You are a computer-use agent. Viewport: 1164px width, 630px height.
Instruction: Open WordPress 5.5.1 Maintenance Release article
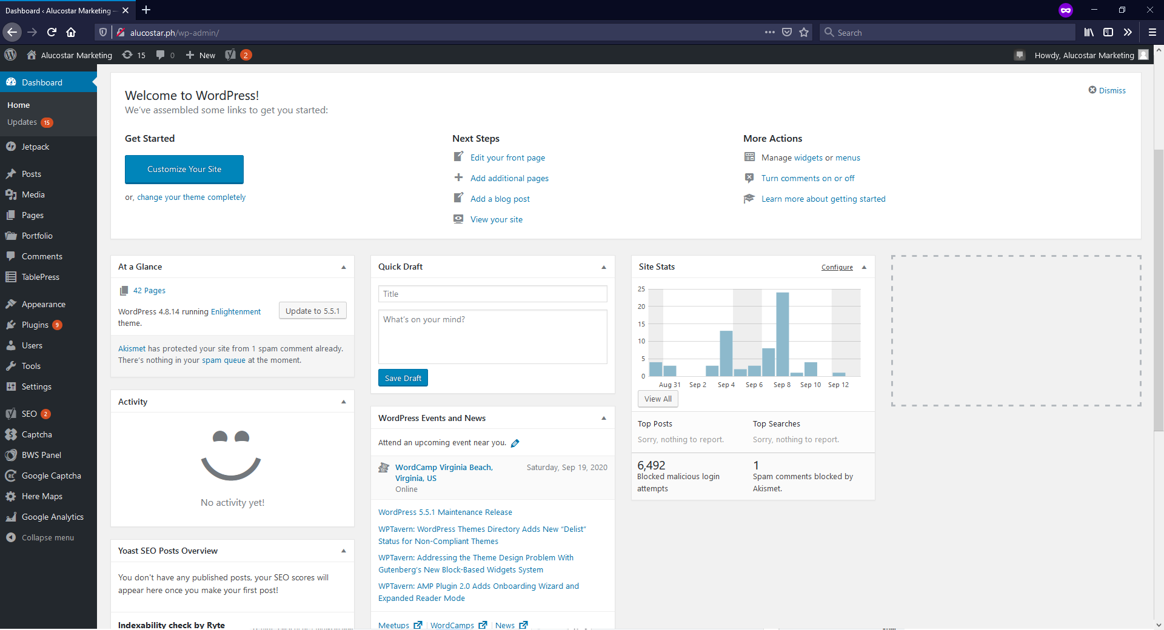coord(445,512)
